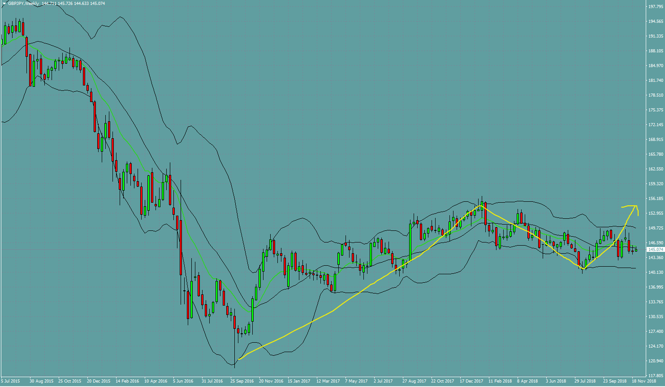This screenshot has height=387, width=665.
Task: Click the yellow arrow tip at far right
Action: tap(638, 215)
